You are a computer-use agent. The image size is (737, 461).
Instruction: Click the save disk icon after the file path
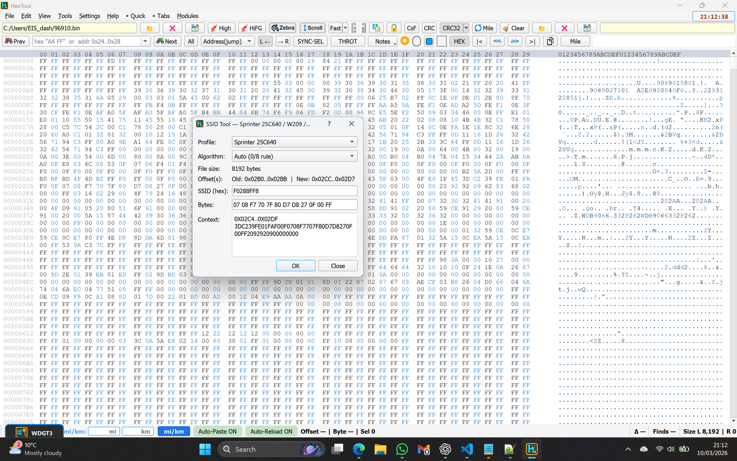(x=195, y=28)
